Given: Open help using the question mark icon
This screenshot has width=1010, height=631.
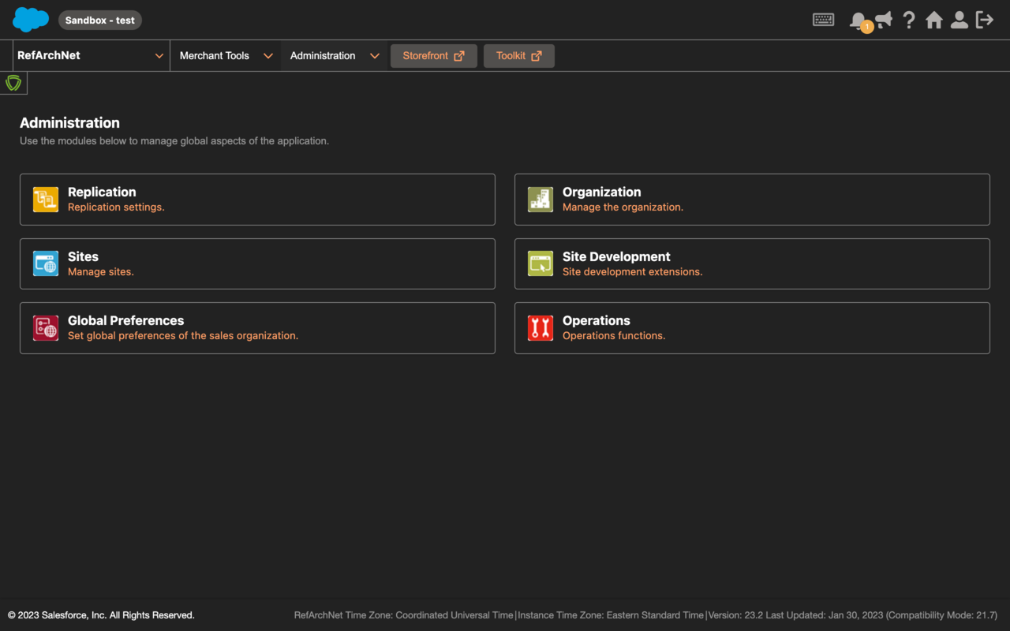Looking at the screenshot, I should pyautogui.click(x=909, y=20).
